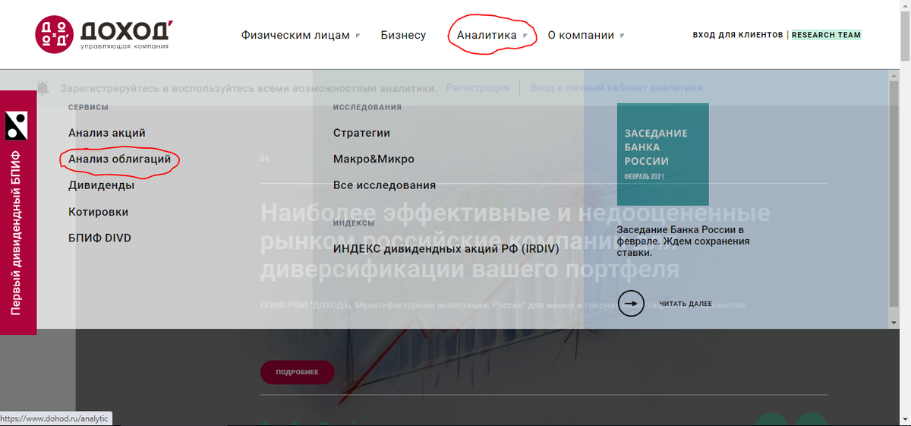Open the Макро&Микро research link
Viewport: 911px width, 426px height.
coord(374,159)
